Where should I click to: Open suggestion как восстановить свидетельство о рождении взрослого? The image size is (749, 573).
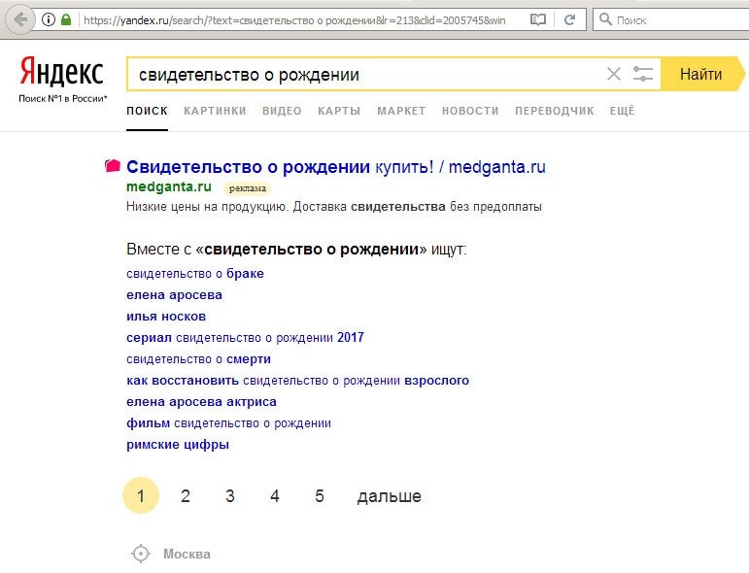tap(297, 381)
